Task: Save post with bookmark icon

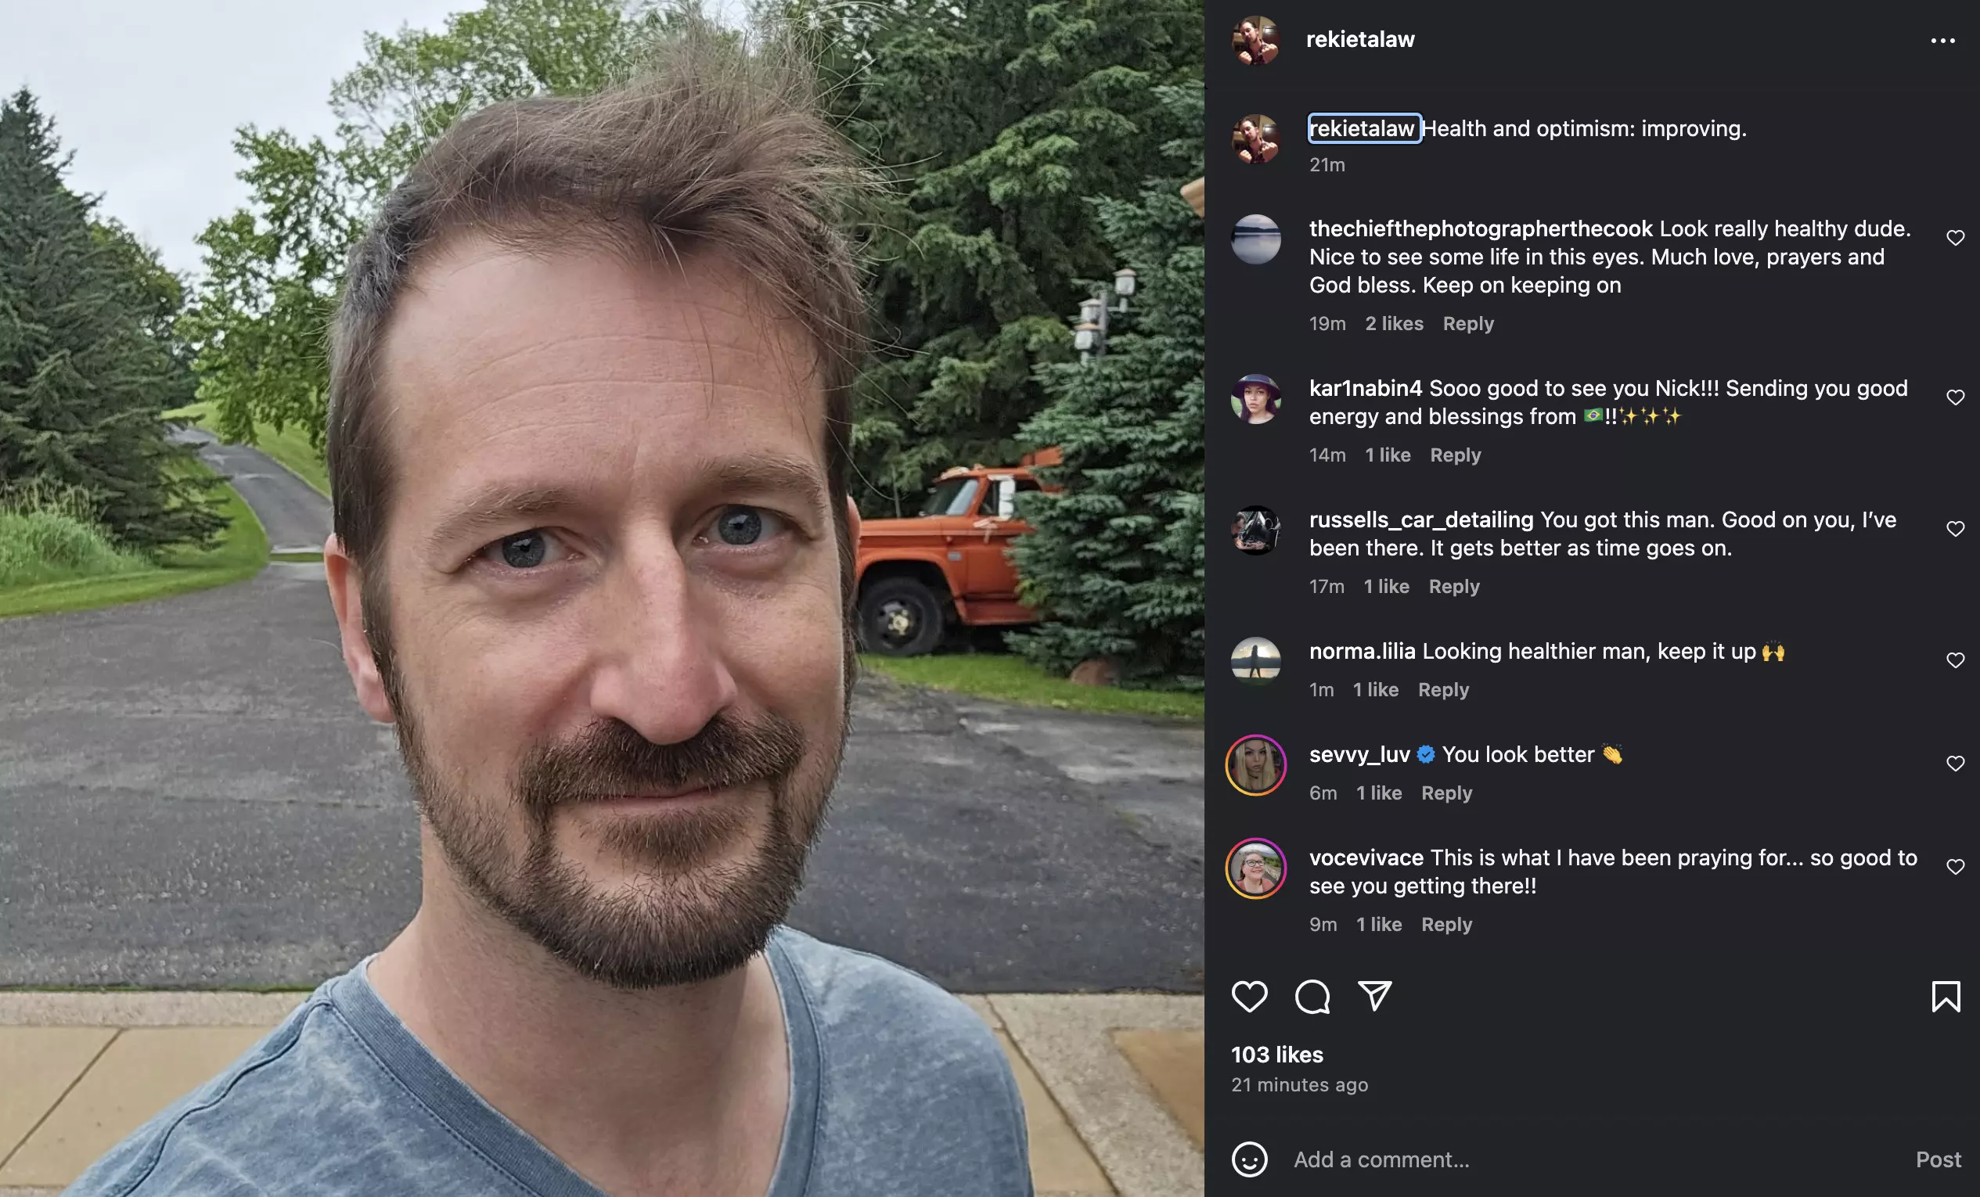Action: (1946, 996)
